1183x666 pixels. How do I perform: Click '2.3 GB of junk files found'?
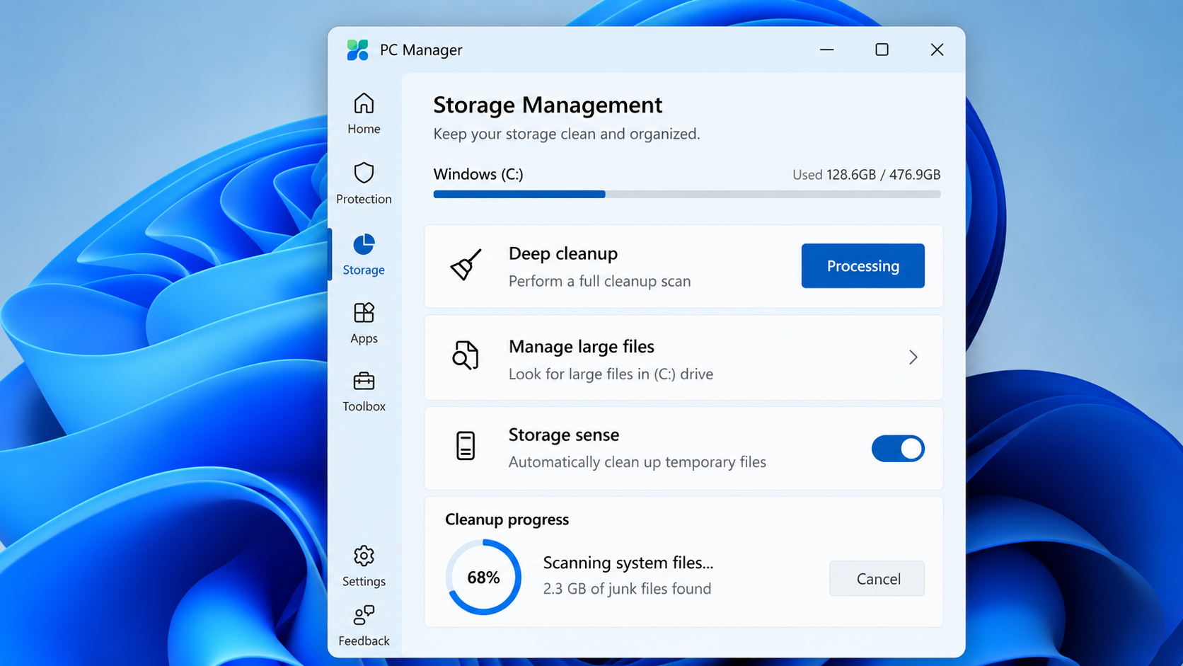627,589
